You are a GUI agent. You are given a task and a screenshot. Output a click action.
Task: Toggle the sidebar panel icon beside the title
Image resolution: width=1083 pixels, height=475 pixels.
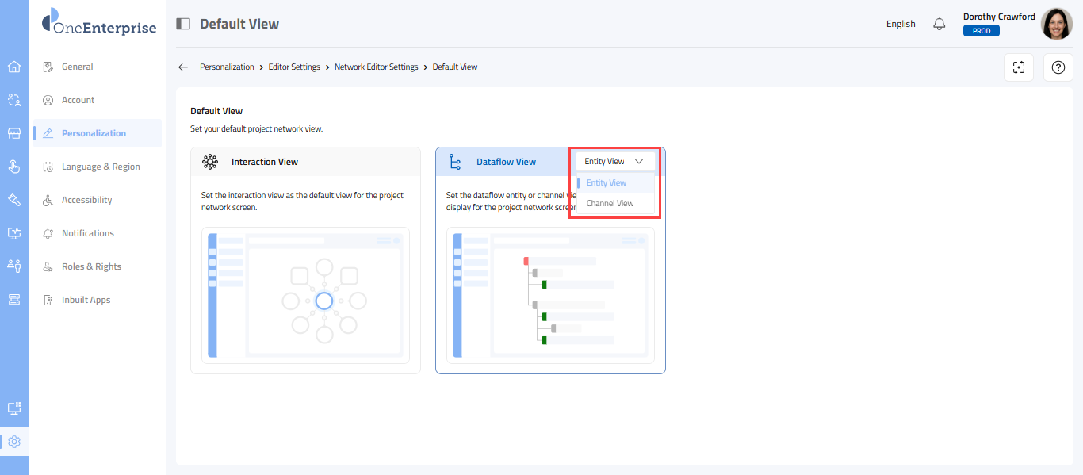tap(183, 24)
